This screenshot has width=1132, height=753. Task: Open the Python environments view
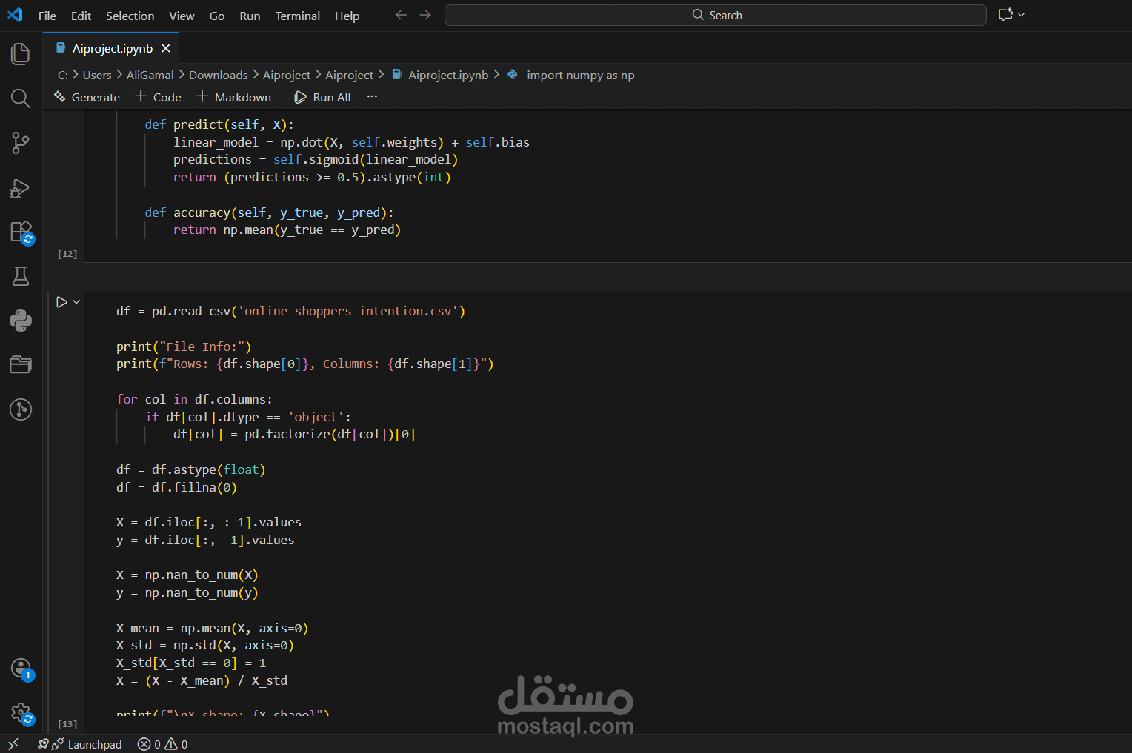21,321
